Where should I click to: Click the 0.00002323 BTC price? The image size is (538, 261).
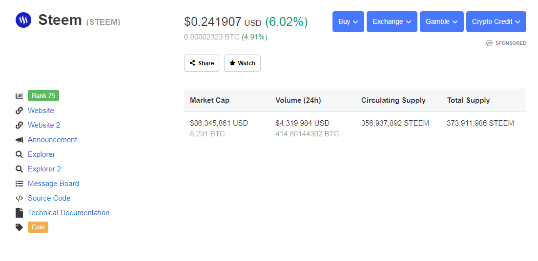[x=212, y=37]
